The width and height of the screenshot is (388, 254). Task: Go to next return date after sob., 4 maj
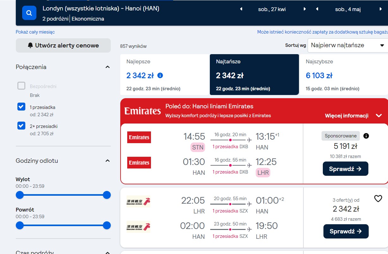[380, 9]
